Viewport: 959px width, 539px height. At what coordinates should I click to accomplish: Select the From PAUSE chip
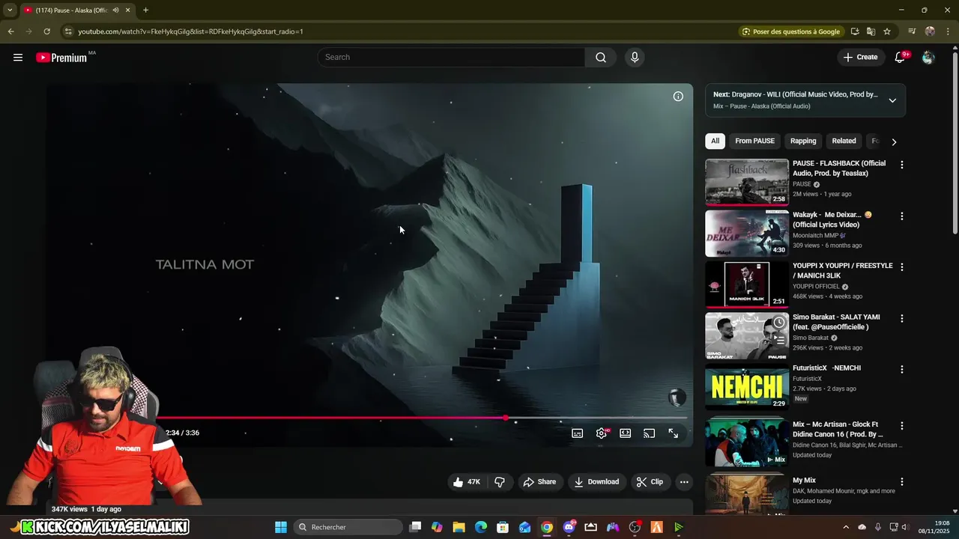click(754, 141)
